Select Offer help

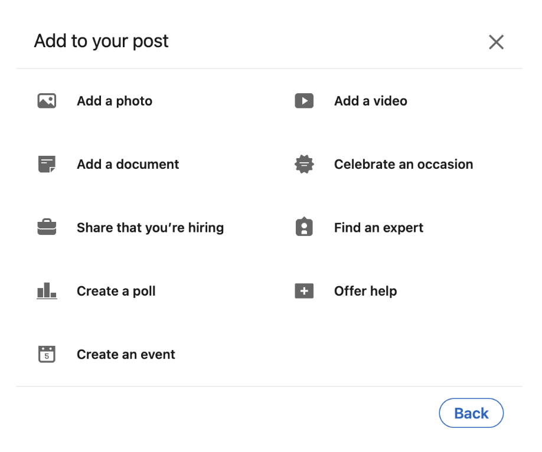tap(365, 291)
